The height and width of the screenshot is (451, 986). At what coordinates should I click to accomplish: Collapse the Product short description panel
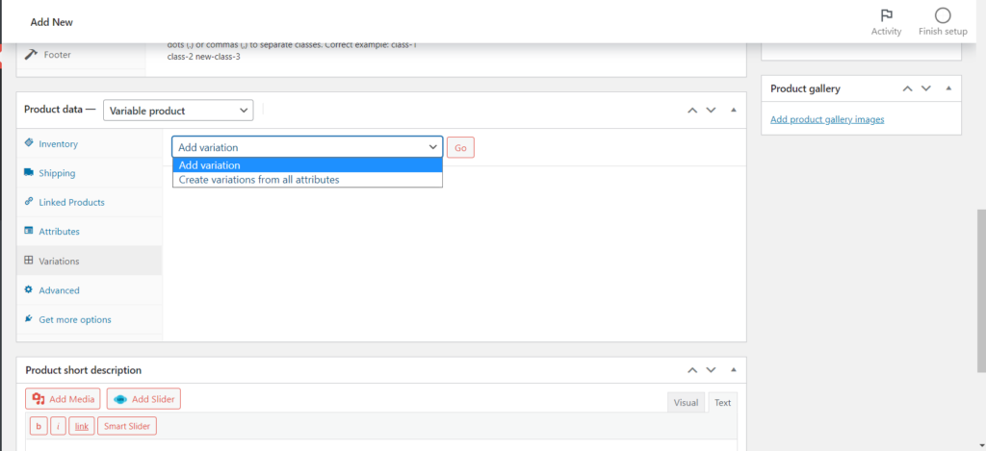(734, 370)
